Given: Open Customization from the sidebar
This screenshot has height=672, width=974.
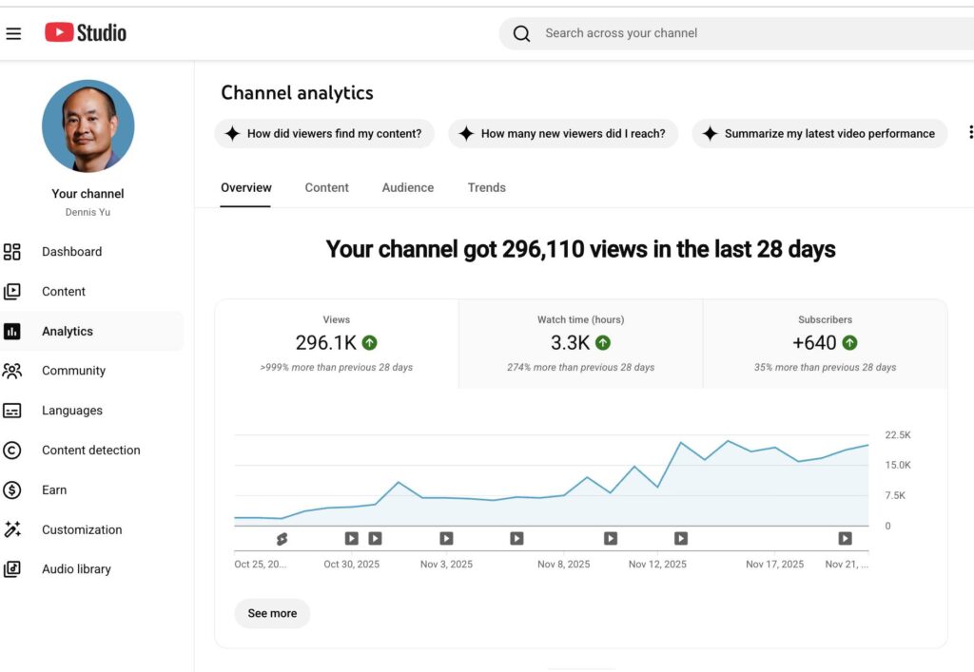Looking at the screenshot, I should pos(82,530).
